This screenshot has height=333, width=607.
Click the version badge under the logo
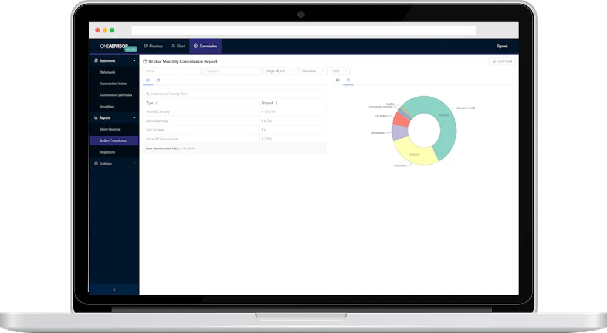[x=131, y=50]
